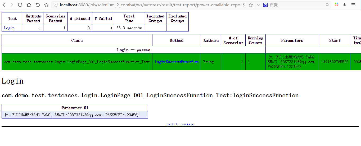Click the Method column header
Viewport: 361px width, 146px height.
click(177, 40)
